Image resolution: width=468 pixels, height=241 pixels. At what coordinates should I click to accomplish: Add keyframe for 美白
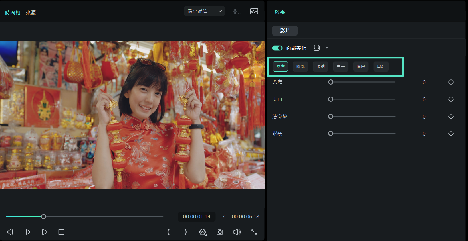(x=451, y=99)
